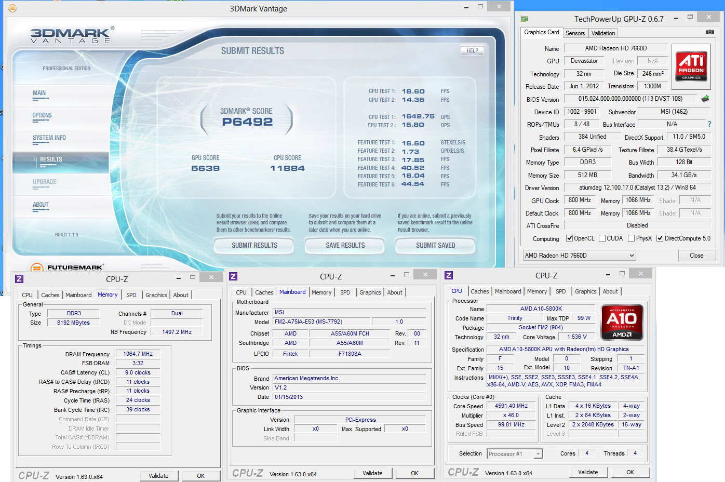Click the Submit Results button
Image resolution: width=725 pixels, height=482 pixels.
point(254,245)
